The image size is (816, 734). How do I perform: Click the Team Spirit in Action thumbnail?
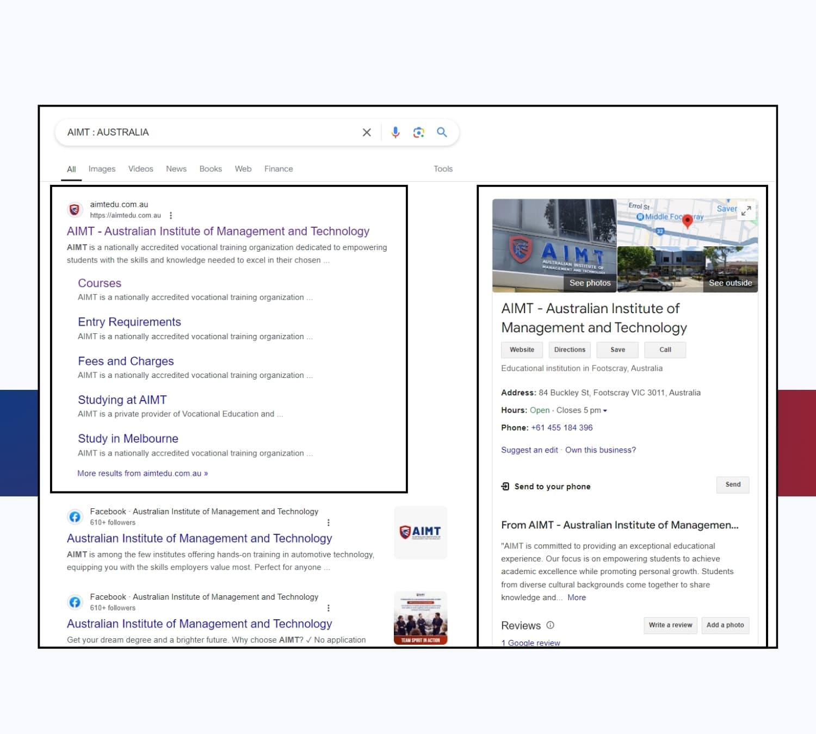(x=421, y=618)
